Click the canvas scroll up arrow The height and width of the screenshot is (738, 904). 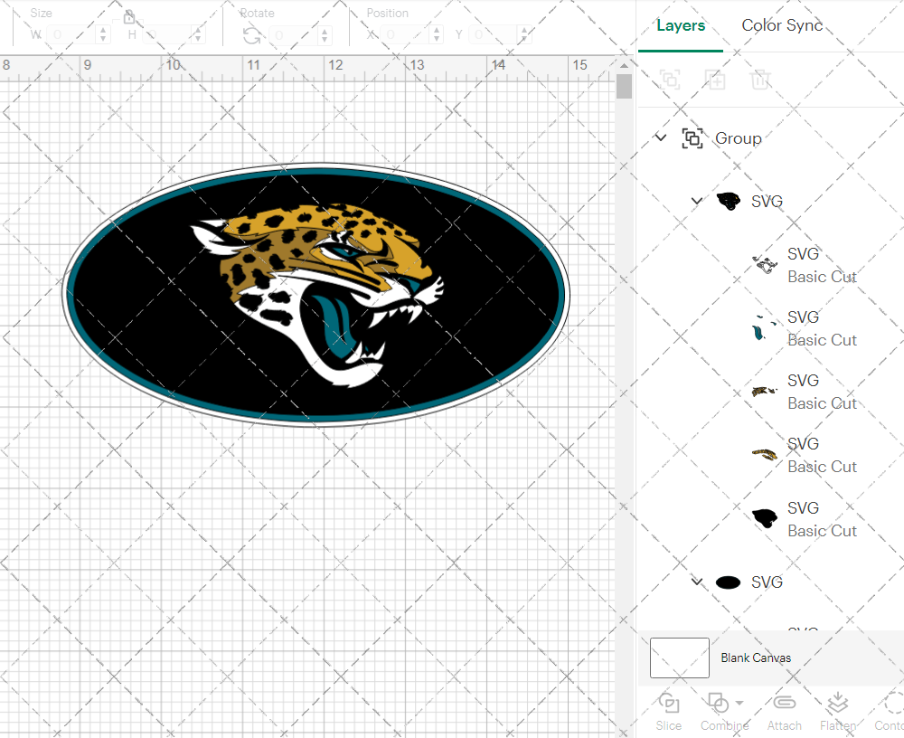pyautogui.click(x=624, y=65)
